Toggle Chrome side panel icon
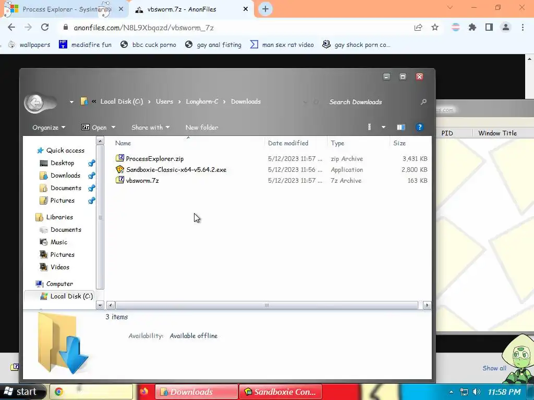The height and width of the screenshot is (400, 534). click(489, 27)
